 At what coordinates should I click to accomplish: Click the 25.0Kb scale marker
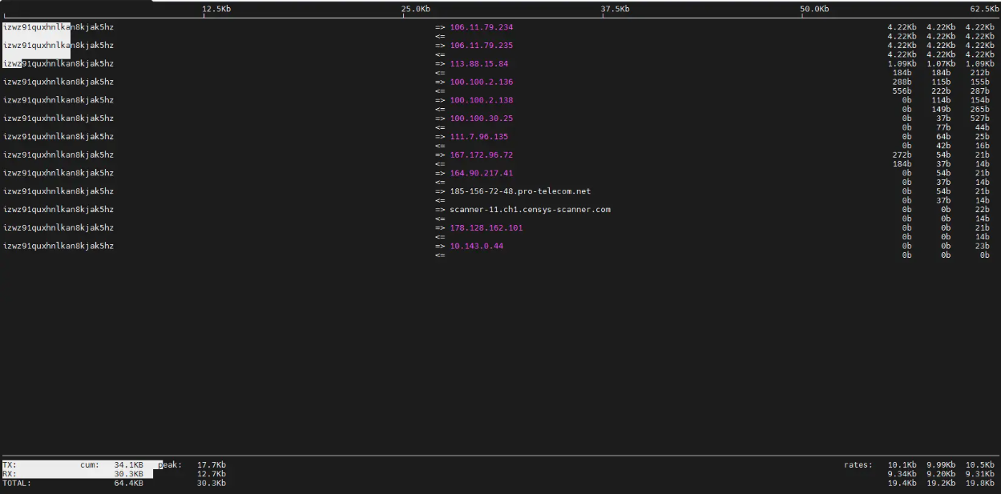coord(414,9)
